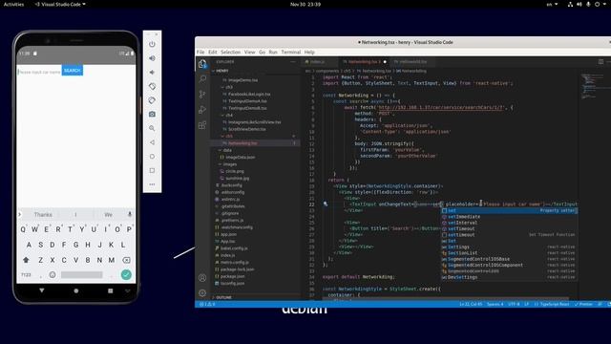The image size is (611, 344).
Task: Open the File menu
Action: pyautogui.click(x=200, y=52)
